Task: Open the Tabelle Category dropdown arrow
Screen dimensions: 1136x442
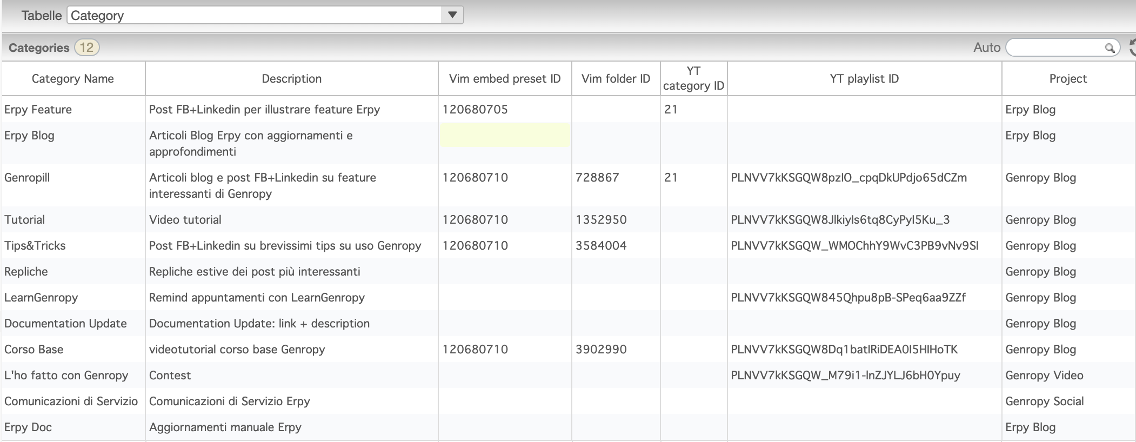Action: pyautogui.click(x=452, y=15)
